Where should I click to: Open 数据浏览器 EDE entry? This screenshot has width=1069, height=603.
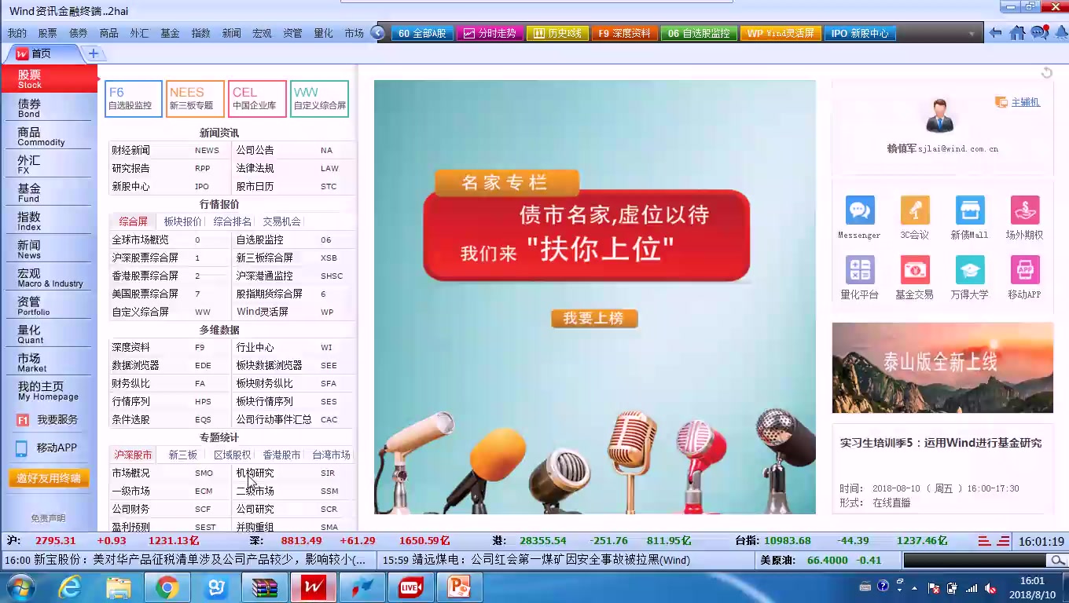(x=170, y=365)
